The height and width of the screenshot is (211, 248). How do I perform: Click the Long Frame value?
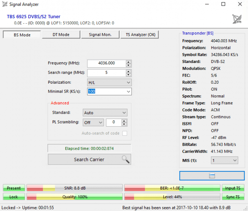tap(222, 103)
